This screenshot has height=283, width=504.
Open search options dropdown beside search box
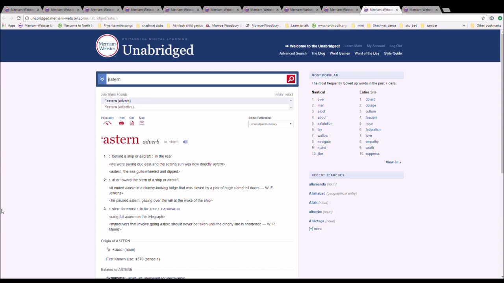pos(102,79)
